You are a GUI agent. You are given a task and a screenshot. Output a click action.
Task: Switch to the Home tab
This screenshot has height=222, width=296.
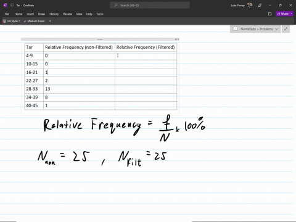[18, 14]
